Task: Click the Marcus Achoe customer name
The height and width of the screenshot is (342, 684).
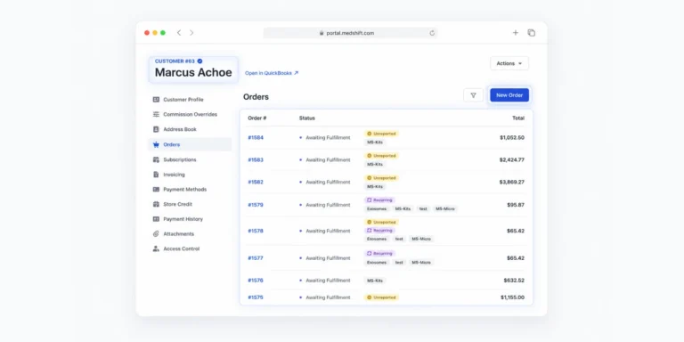Action: click(193, 72)
